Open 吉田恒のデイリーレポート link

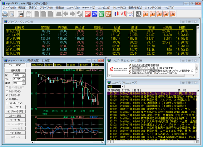pos(145,68)
